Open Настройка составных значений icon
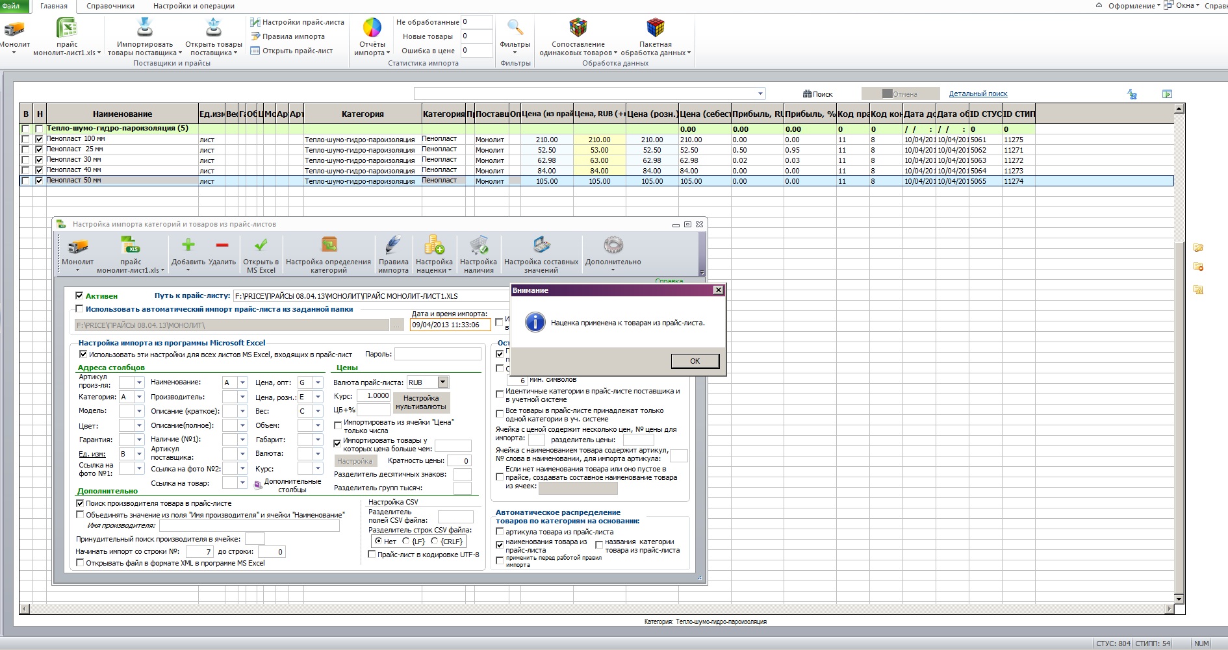The width and height of the screenshot is (1228, 650). point(541,245)
